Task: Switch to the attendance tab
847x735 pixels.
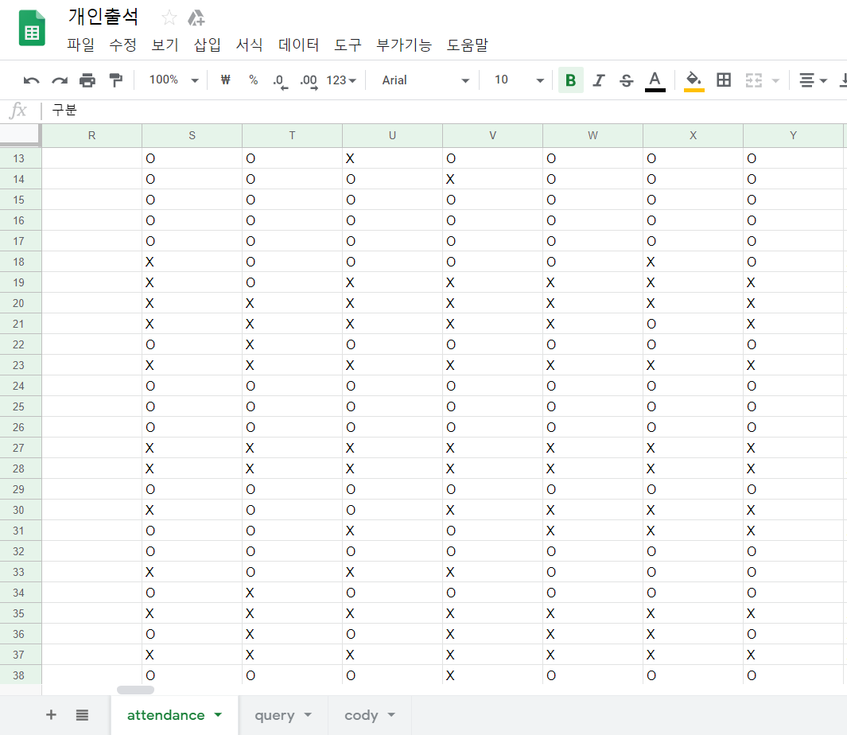Action: click(x=166, y=715)
